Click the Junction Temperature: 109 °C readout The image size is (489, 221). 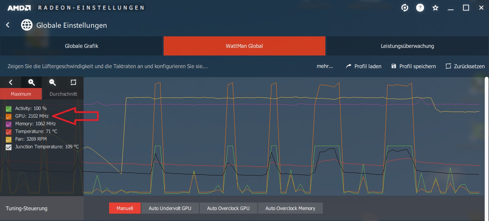(47, 147)
